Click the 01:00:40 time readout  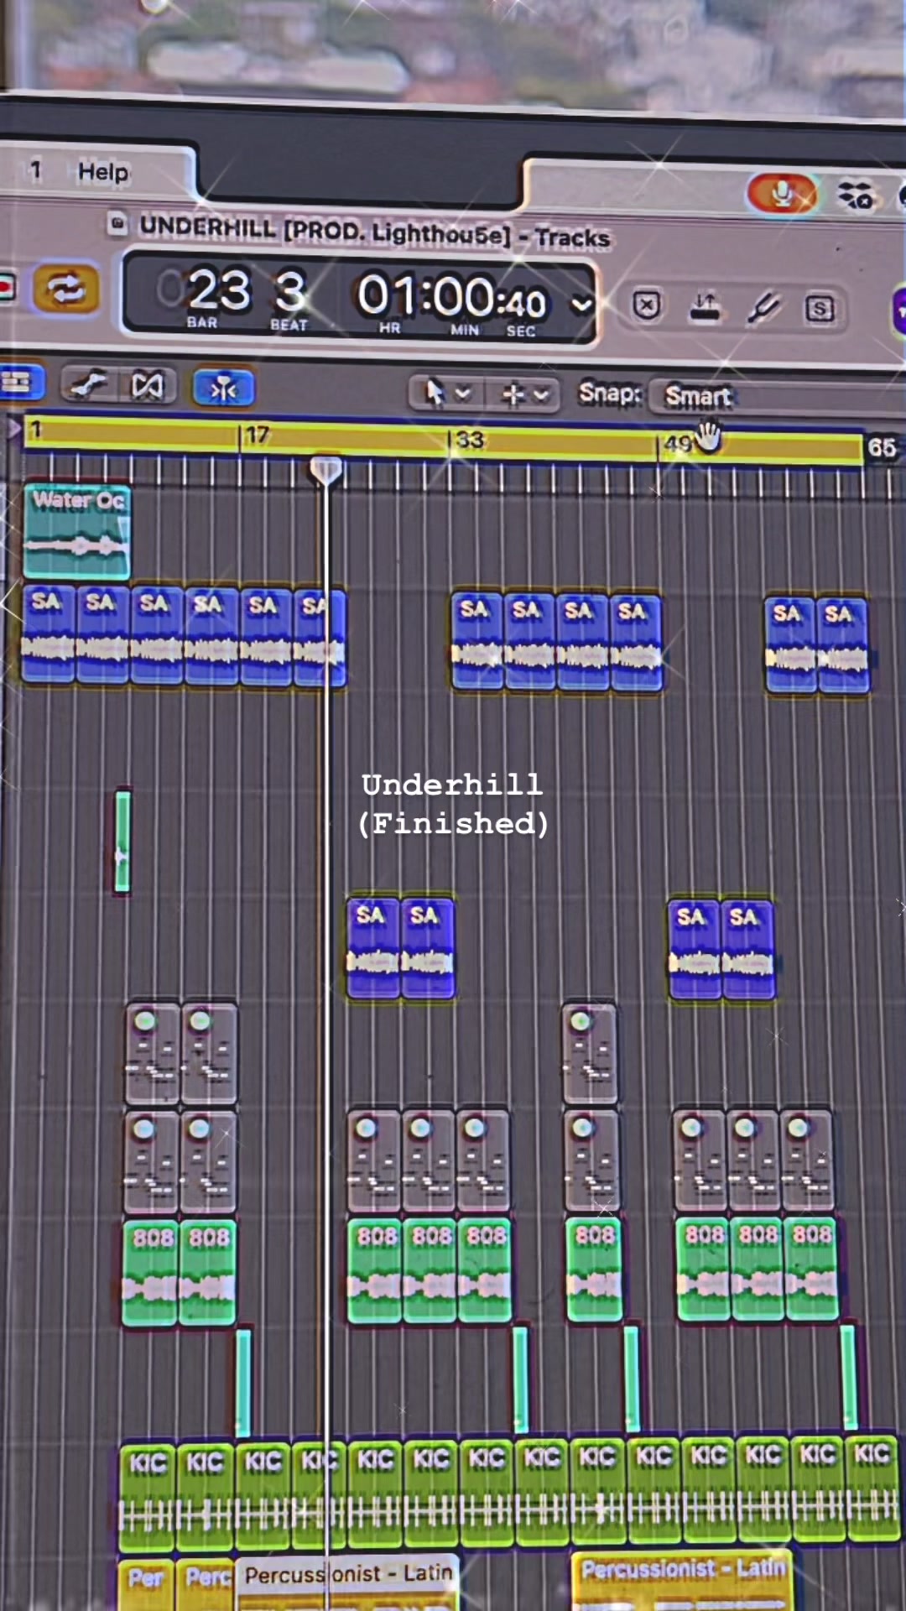451,296
